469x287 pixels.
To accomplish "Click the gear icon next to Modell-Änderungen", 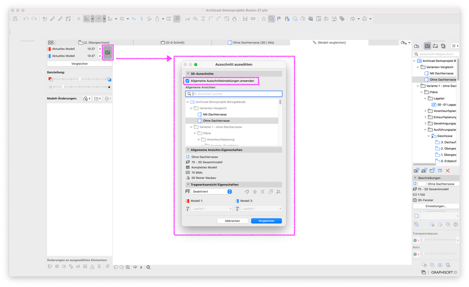I will click(108, 98).
